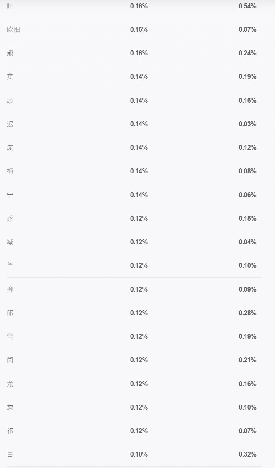
Task: Select the 乔 surname
Action: click(x=10, y=219)
